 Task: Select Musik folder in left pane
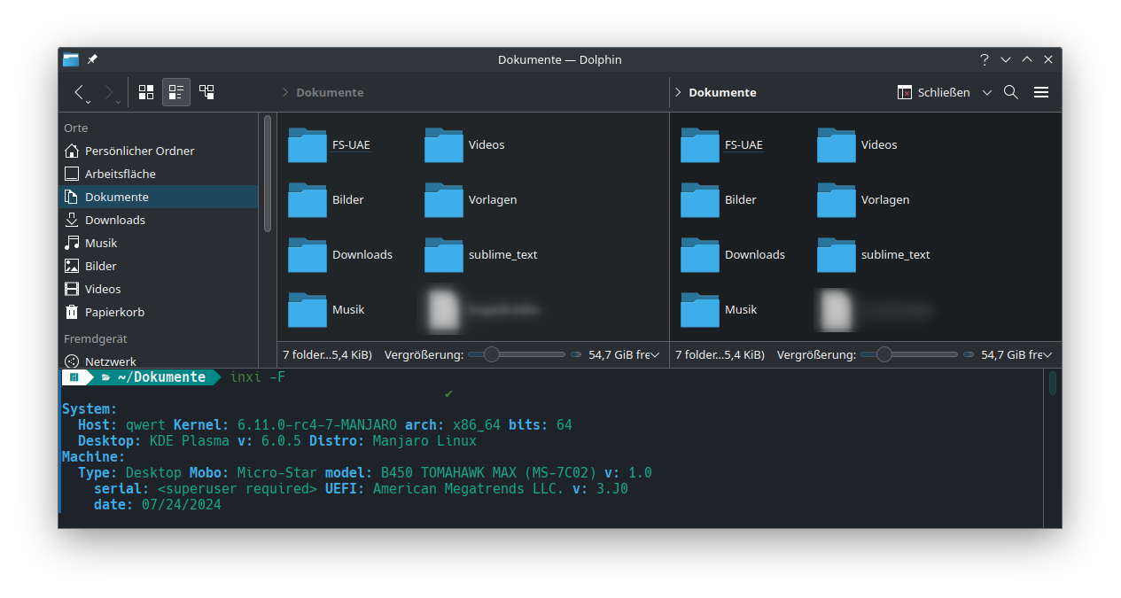tap(326, 310)
